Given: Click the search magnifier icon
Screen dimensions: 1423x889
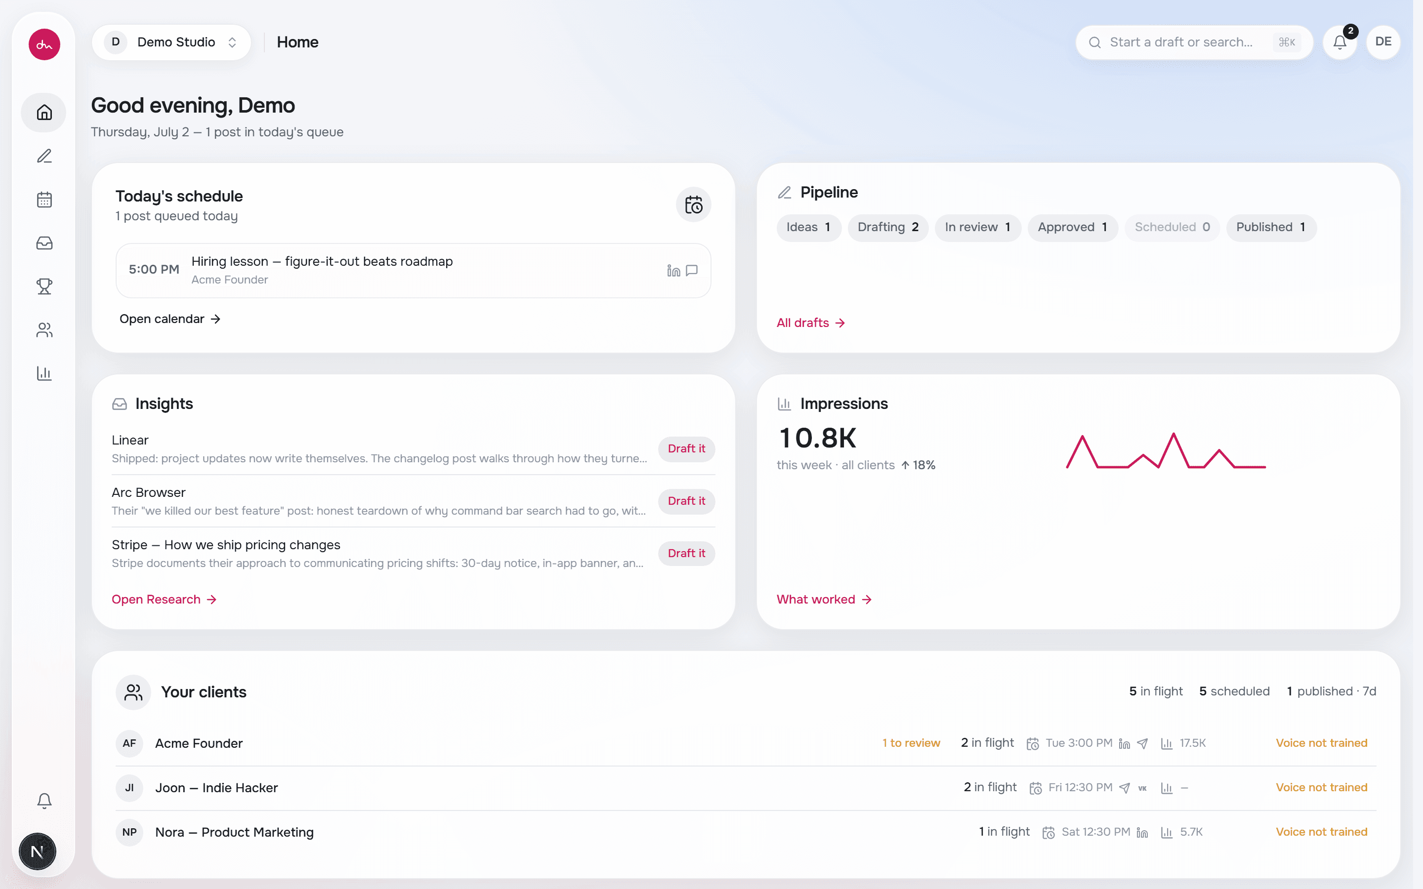Looking at the screenshot, I should tap(1094, 42).
